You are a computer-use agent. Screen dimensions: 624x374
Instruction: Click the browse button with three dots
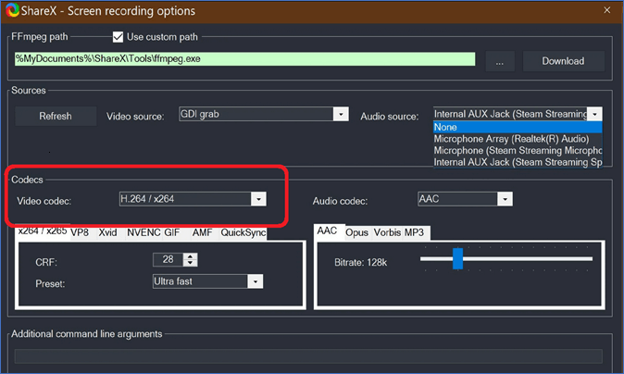[x=499, y=61]
